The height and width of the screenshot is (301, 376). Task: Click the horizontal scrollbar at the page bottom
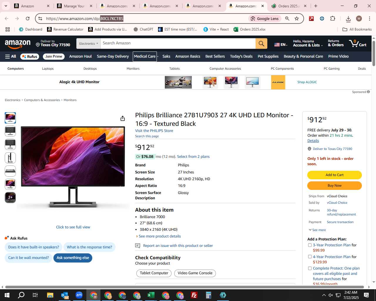pyautogui.click(x=184, y=287)
